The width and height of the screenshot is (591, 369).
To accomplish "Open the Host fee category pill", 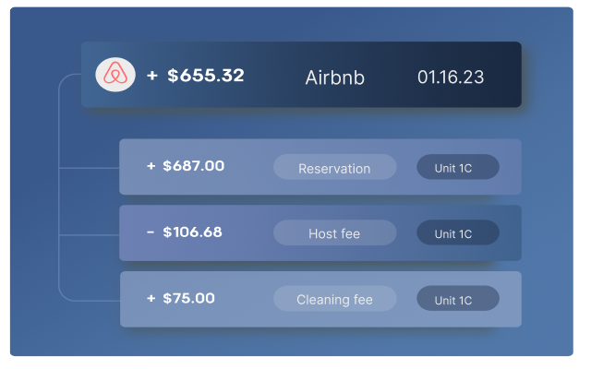I will coord(334,233).
